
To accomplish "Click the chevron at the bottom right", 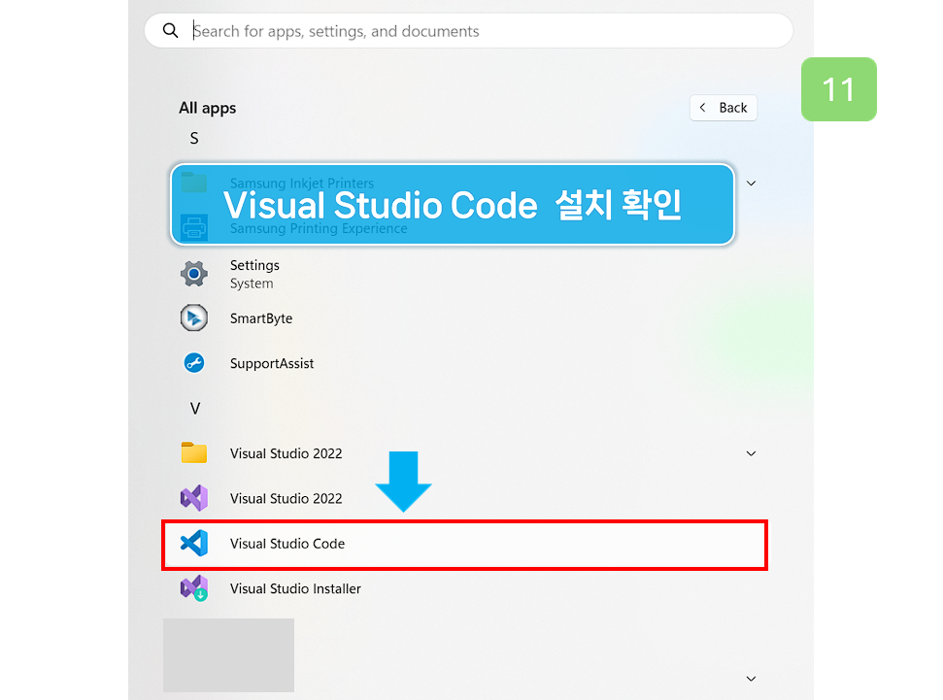I will 751,678.
